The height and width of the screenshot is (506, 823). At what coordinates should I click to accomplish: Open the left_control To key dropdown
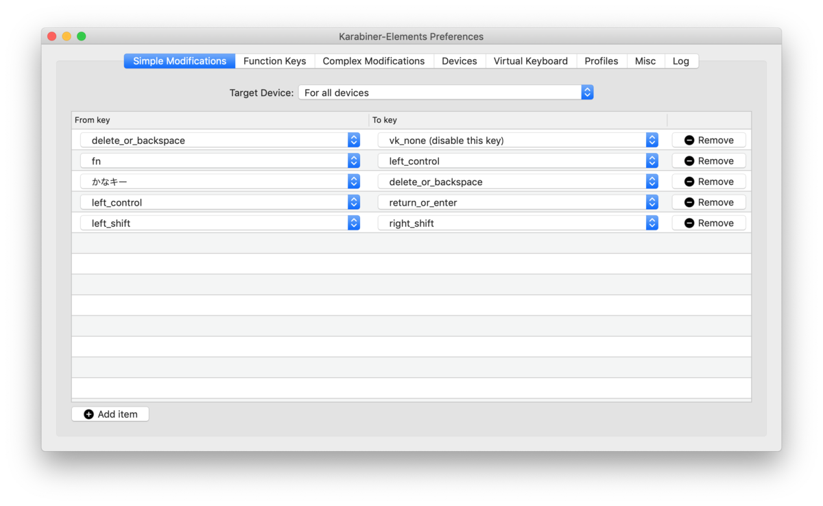518,160
